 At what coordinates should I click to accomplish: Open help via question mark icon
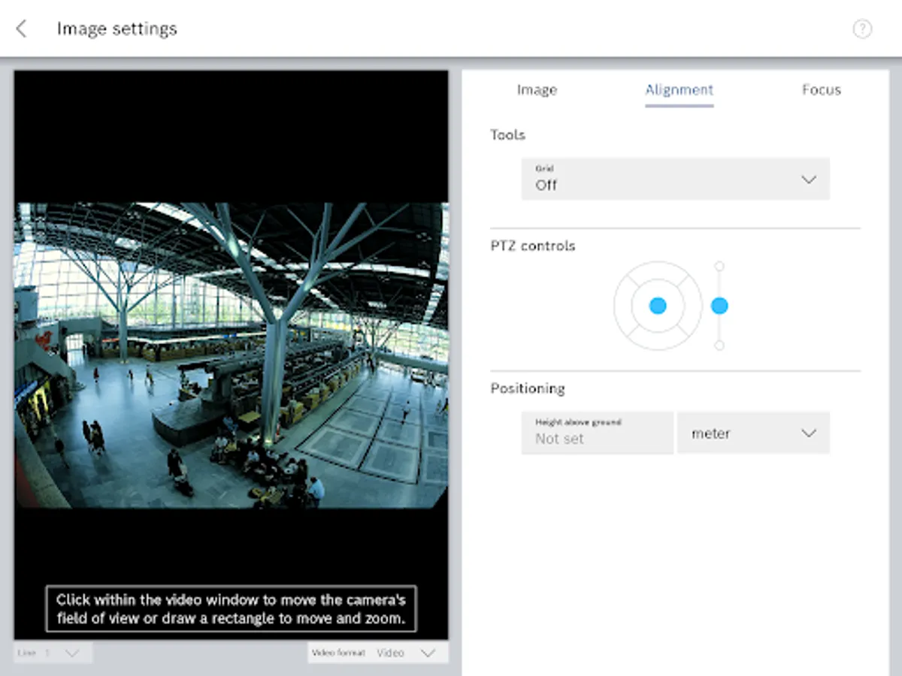(x=862, y=29)
